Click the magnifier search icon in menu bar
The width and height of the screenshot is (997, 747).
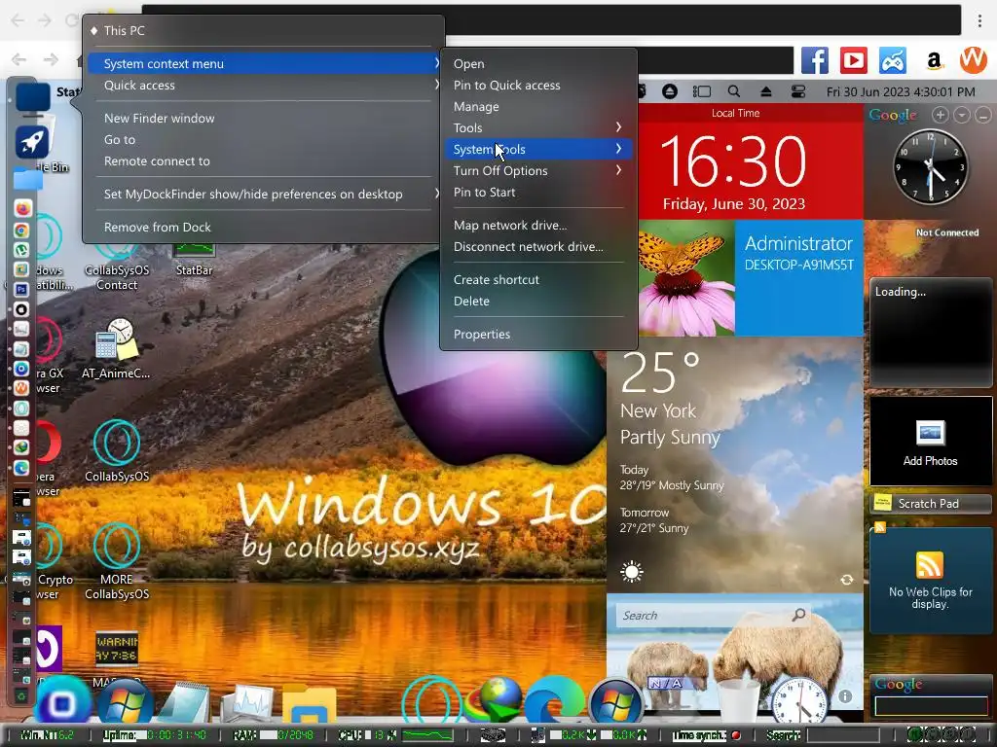(733, 91)
